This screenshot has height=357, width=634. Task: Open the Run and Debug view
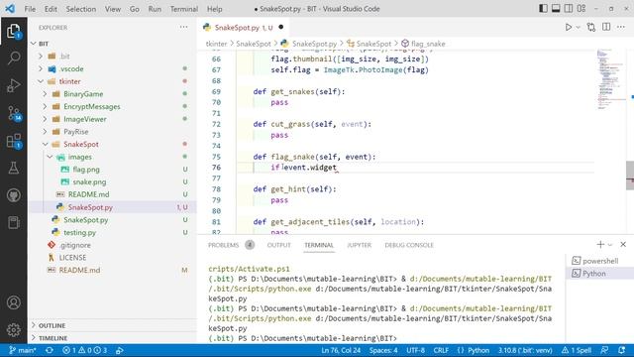pos(13,85)
